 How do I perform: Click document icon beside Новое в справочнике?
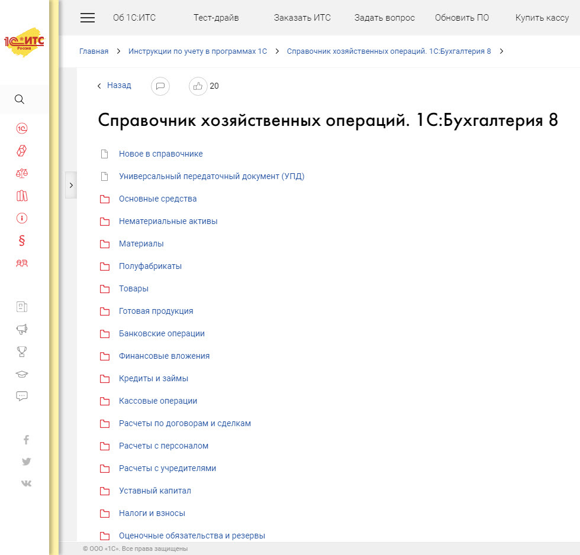click(x=105, y=154)
